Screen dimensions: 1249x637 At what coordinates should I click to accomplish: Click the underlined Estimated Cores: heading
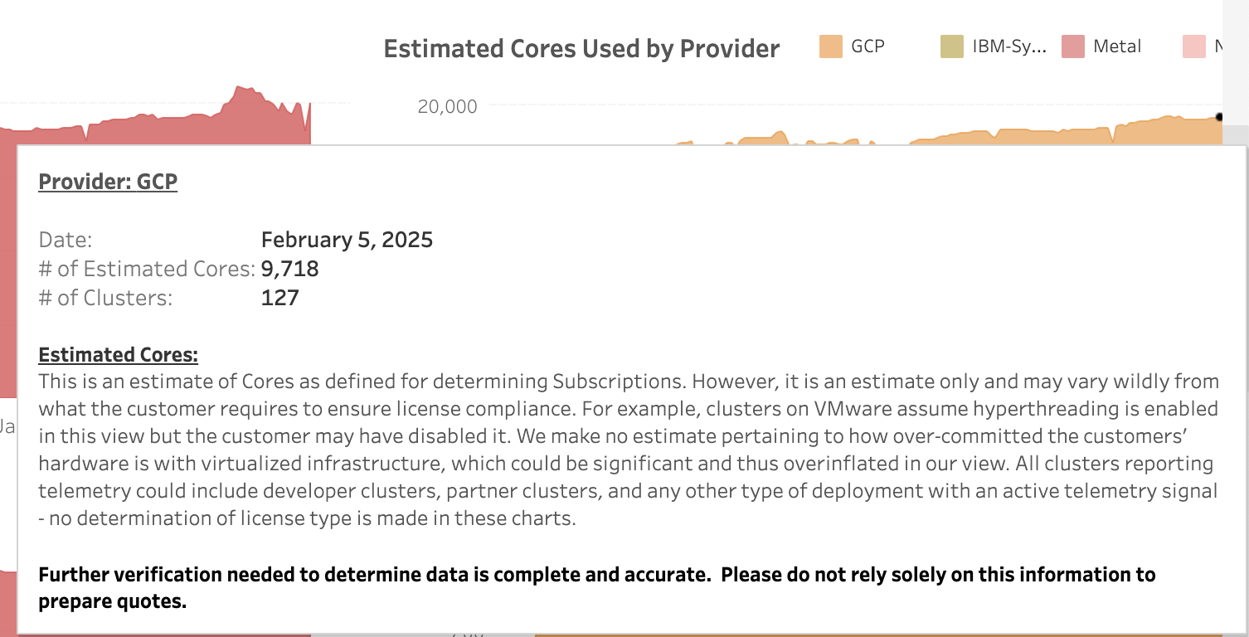click(x=118, y=355)
